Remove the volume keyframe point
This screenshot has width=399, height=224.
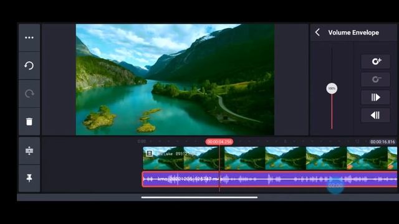pos(375,79)
